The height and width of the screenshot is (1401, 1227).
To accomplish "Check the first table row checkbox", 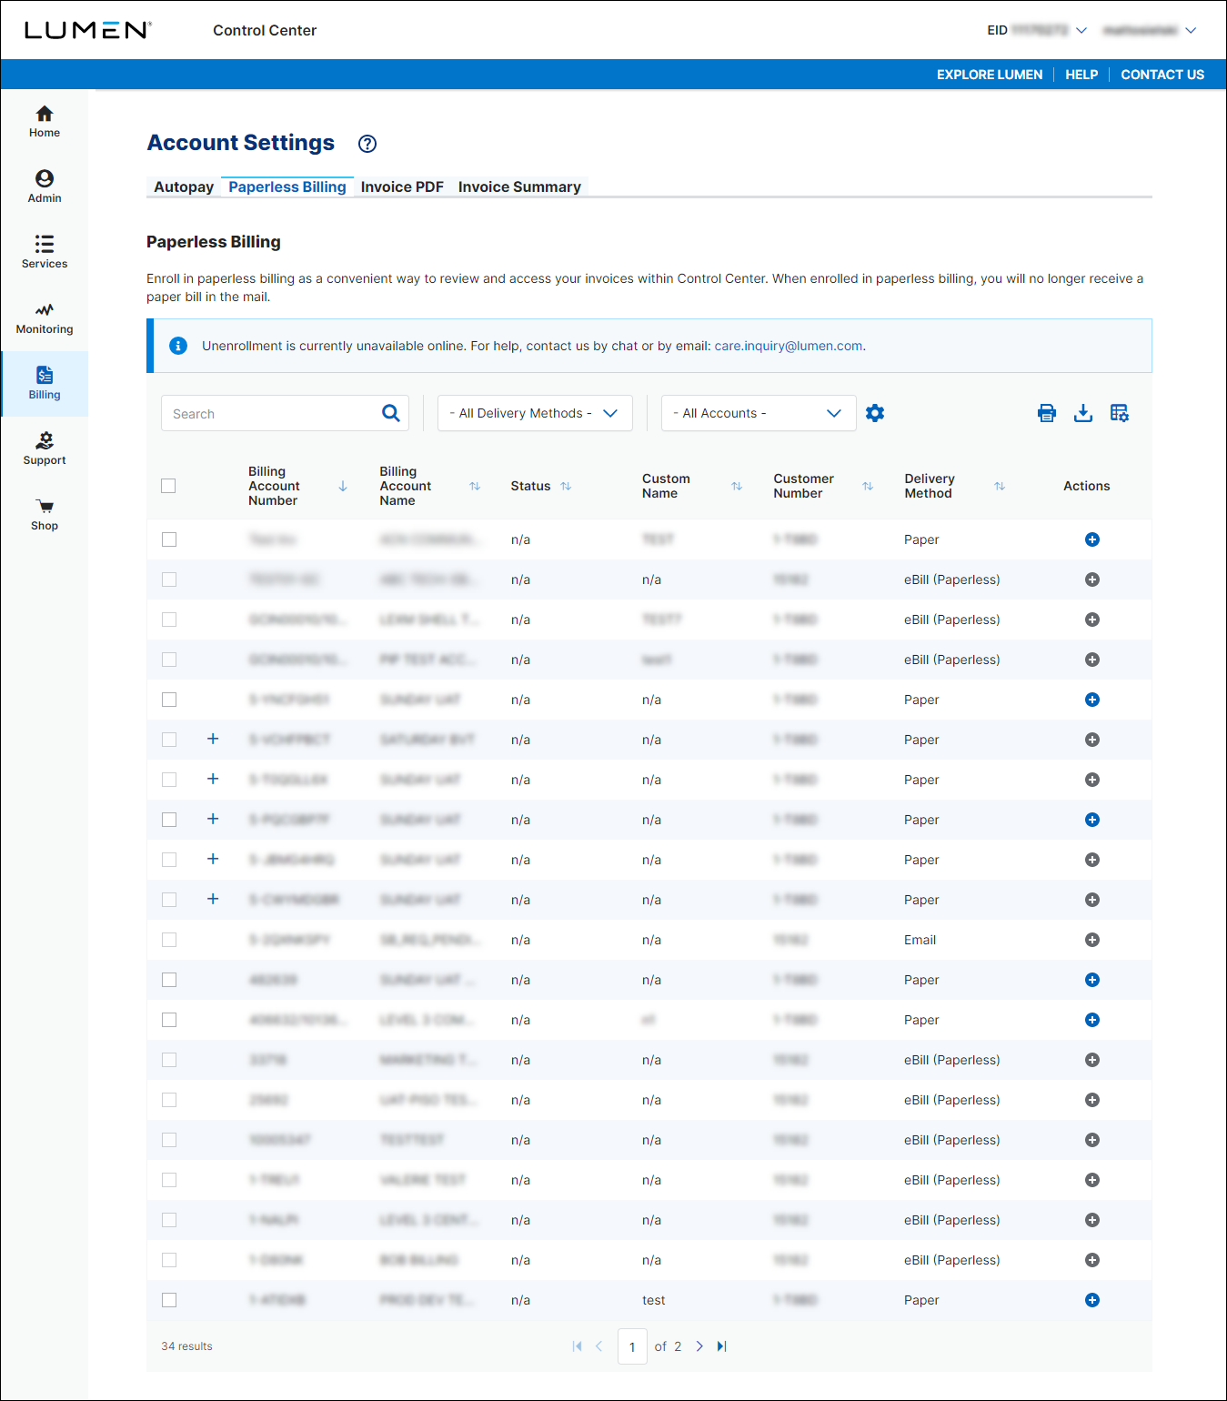I will [169, 539].
